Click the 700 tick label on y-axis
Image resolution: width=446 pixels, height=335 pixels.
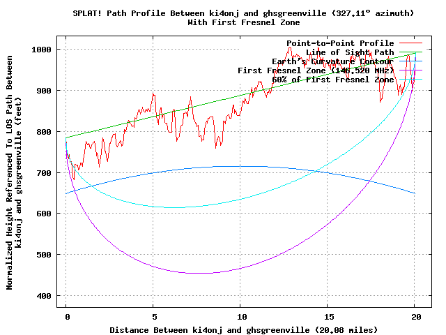45,172
